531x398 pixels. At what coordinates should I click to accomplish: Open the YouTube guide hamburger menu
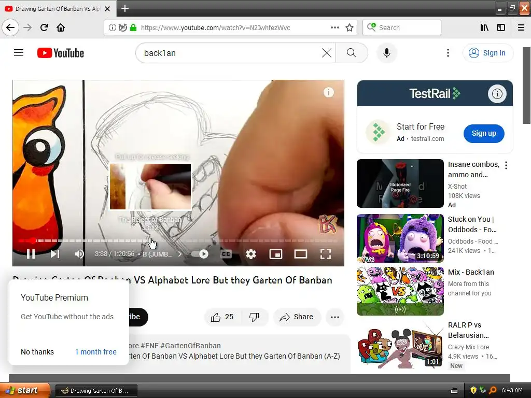[19, 53]
